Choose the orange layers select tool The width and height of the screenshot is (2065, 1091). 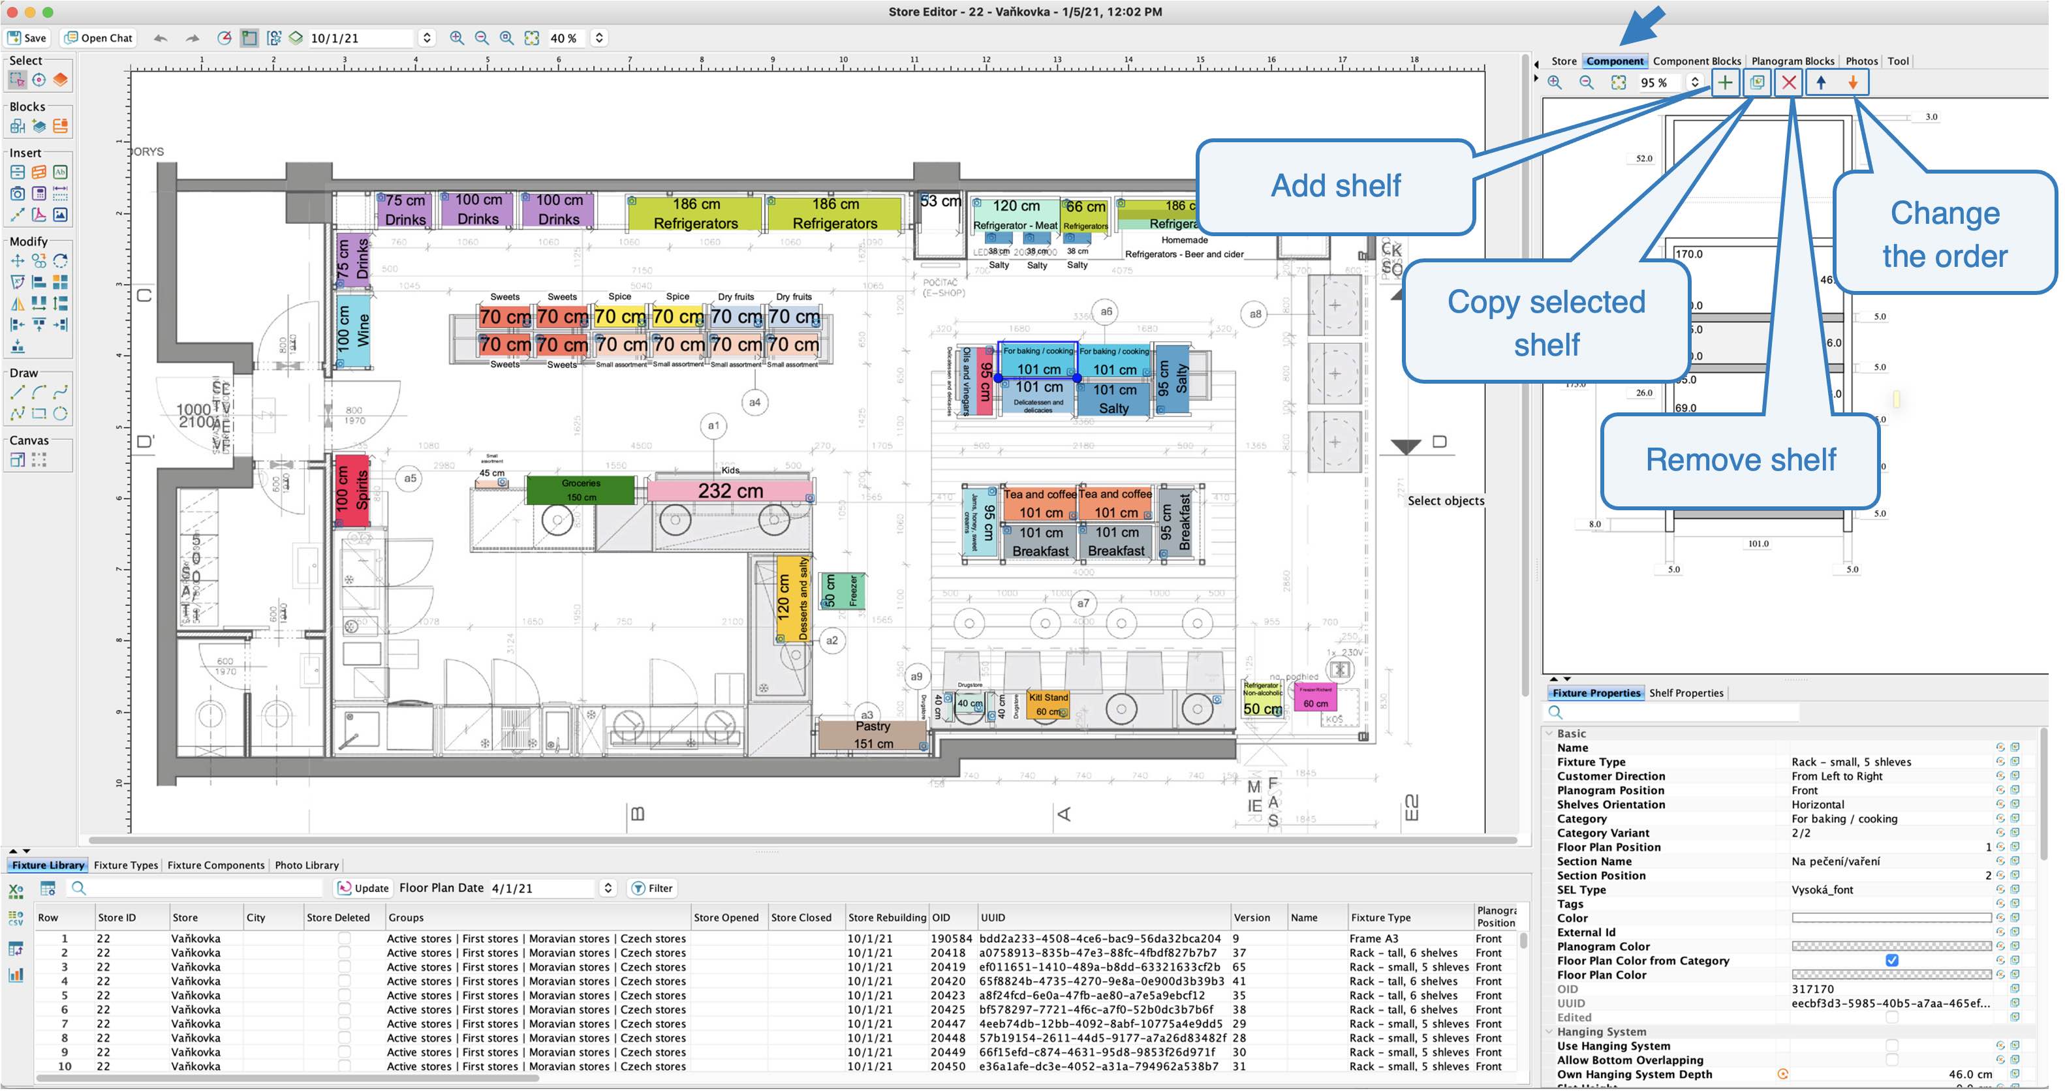(x=60, y=80)
